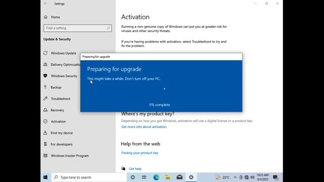Open Delivery Optimization section
Image resolution: width=324 pixels, height=182 pixels.
65,65
